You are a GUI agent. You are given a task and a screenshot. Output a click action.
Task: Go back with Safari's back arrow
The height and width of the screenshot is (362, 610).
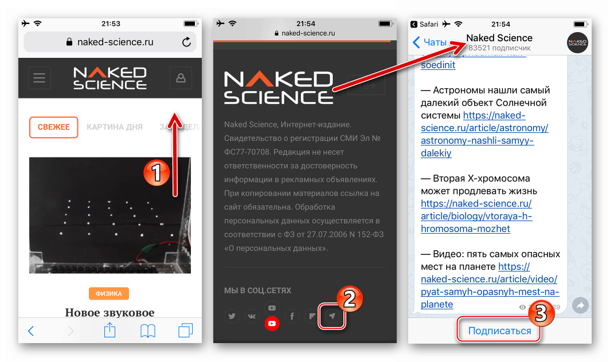(x=31, y=331)
